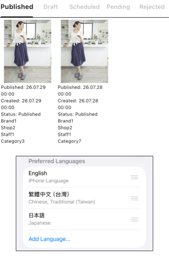The width and height of the screenshot is (169, 257).
Task: Click the Category3 label of first post
Action: [x=13, y=141]
